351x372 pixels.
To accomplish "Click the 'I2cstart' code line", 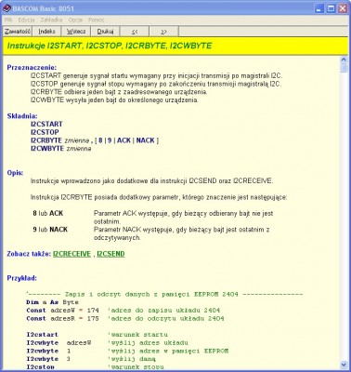I will click(42, 335).
